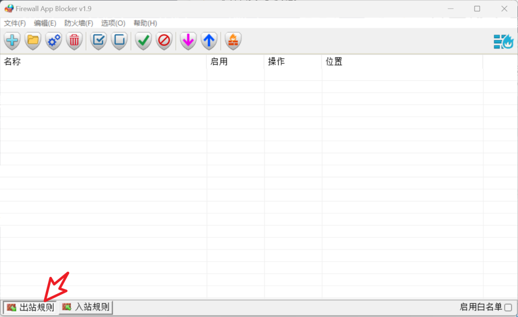Click the blue plus Add Application icon
The width and height of the screenshot is (518, 317).
(x=12, y=41)
